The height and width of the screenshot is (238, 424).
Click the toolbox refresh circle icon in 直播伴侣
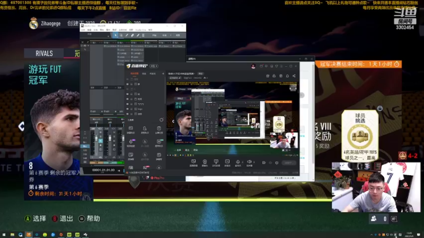tap(162, 120)
